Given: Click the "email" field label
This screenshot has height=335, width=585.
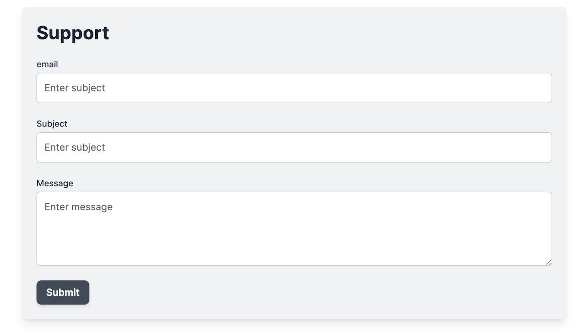Looking at the screenshot, I should [x=47, y=64].
